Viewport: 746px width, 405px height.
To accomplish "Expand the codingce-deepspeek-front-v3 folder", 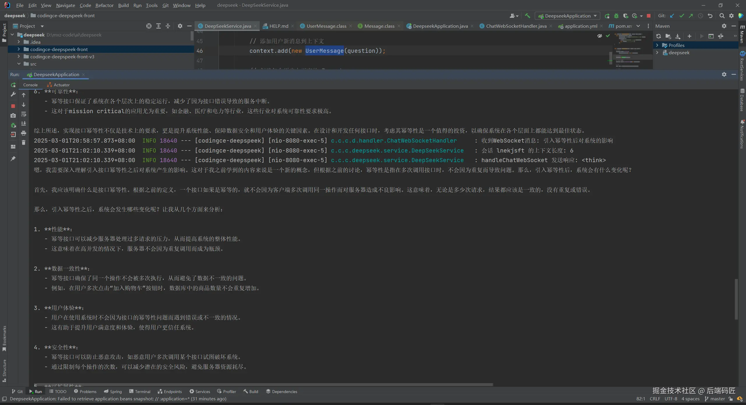I will pos(19,57).
